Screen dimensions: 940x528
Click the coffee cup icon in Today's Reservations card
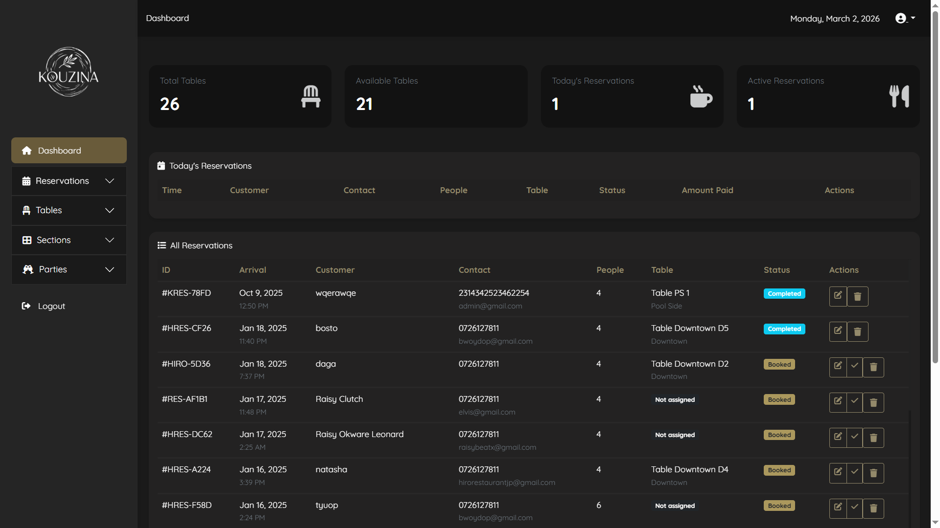click(701, 96)
